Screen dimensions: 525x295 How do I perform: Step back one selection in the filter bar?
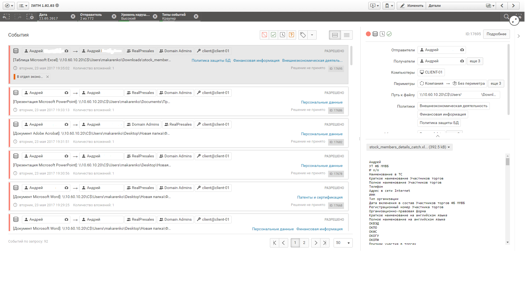[6, 17]
